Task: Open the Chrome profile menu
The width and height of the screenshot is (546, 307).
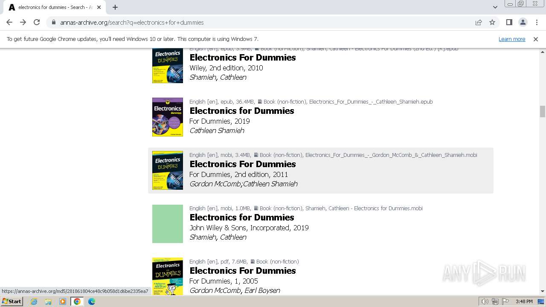Action: pyautogui.click(x=523, y=22)
